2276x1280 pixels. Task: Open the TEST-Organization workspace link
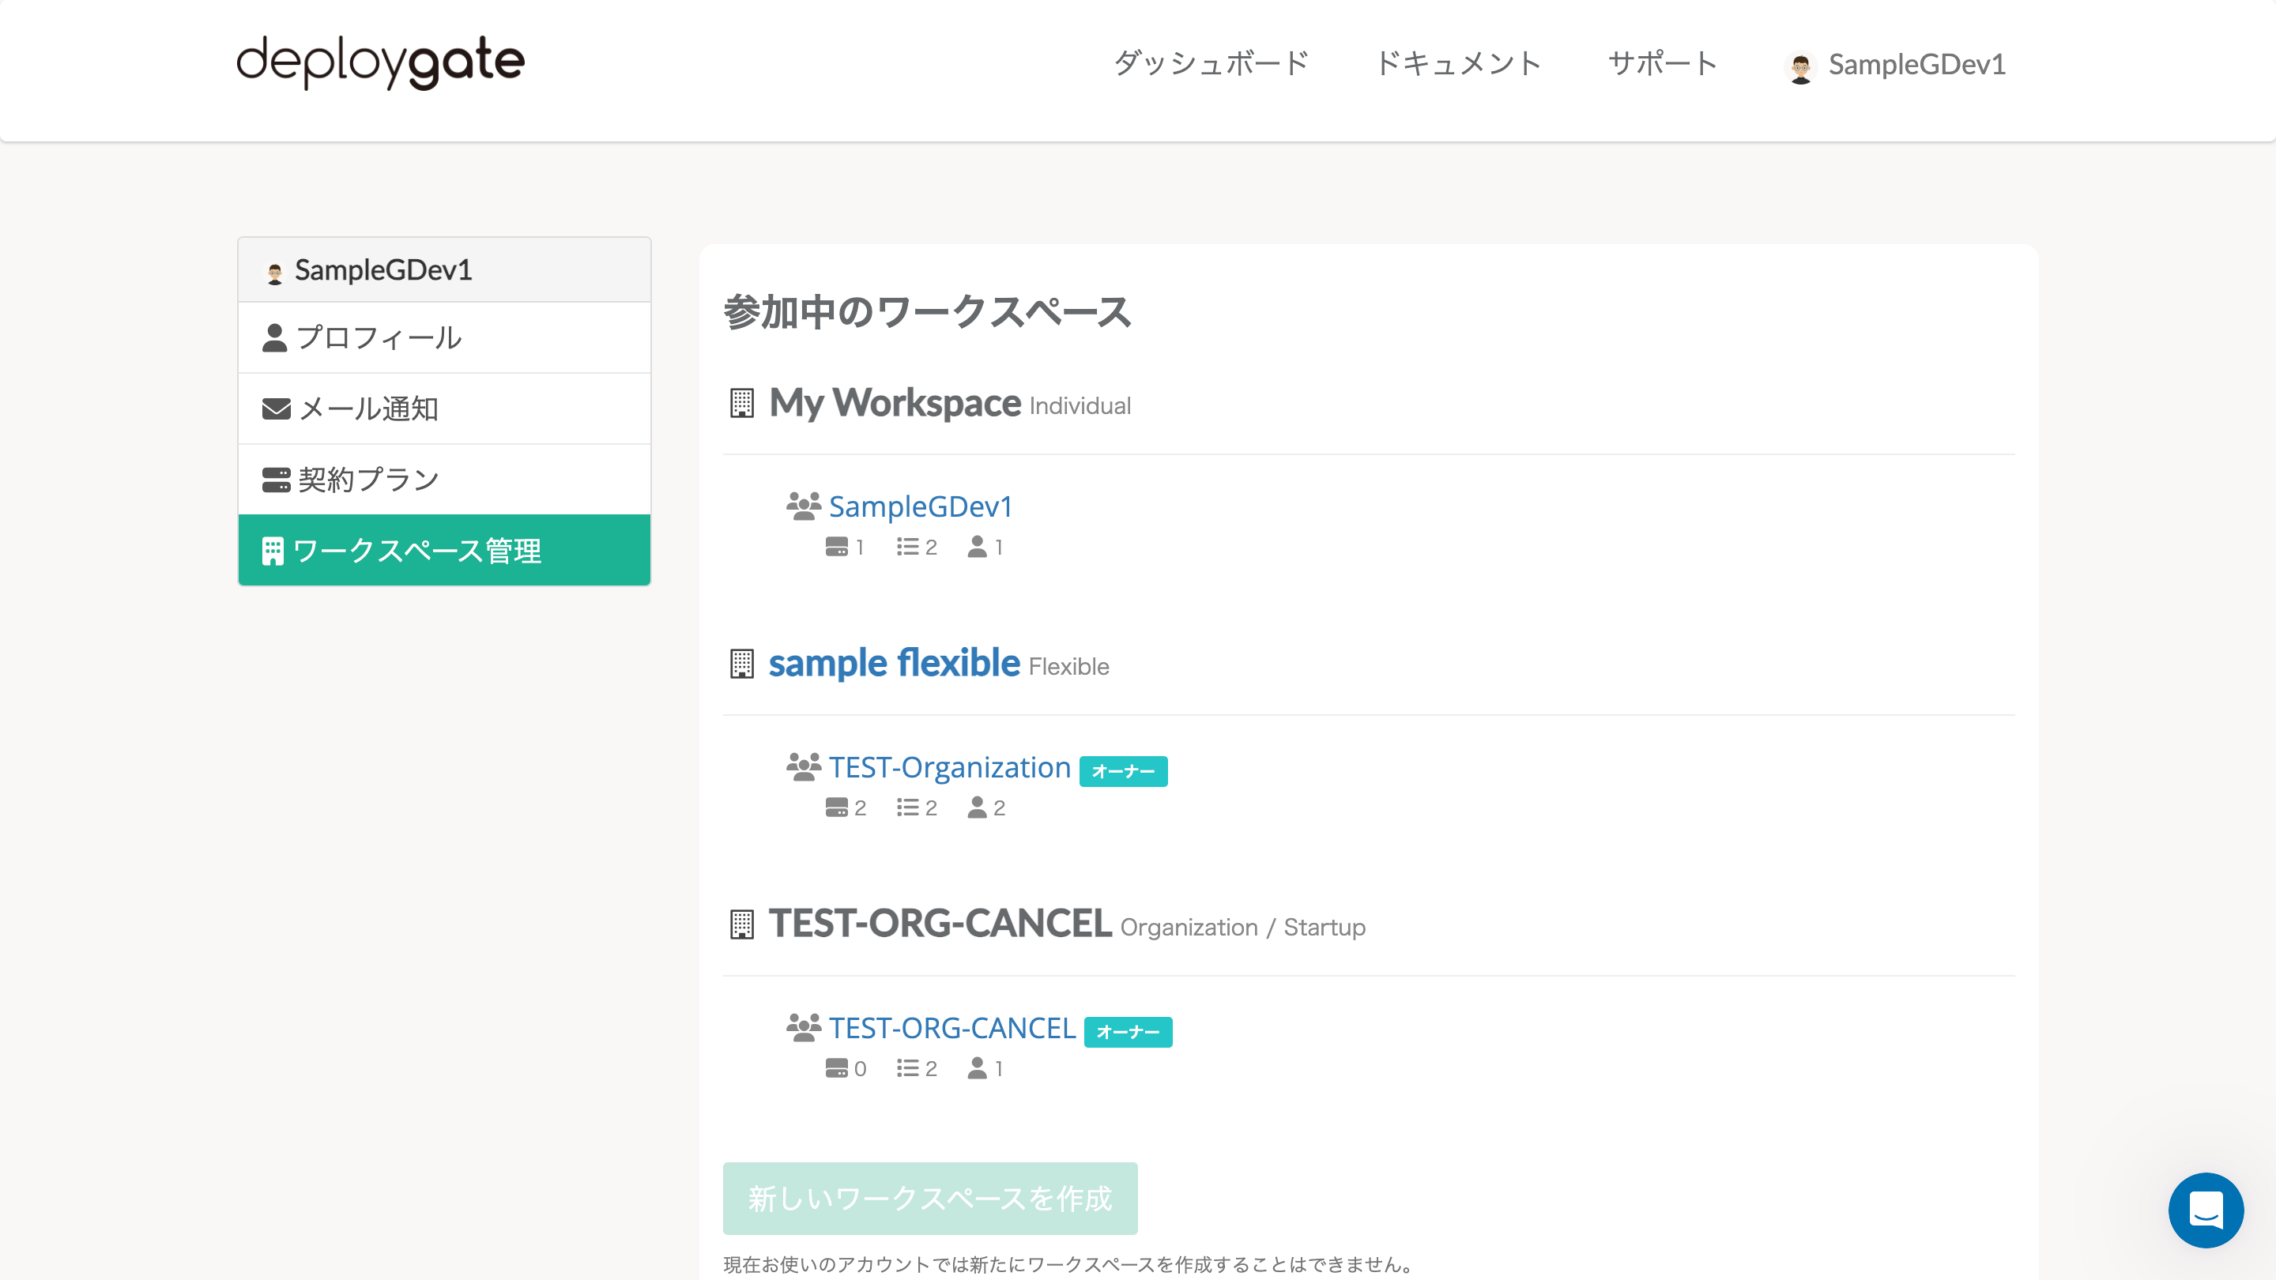[949, 766]
